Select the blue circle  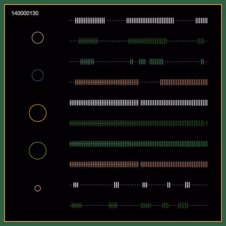(38, 75)
